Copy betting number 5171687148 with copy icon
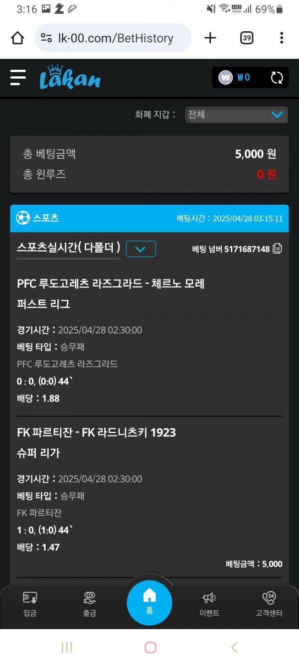This screenshot has width=299, height=664. [x=278, y=249]
